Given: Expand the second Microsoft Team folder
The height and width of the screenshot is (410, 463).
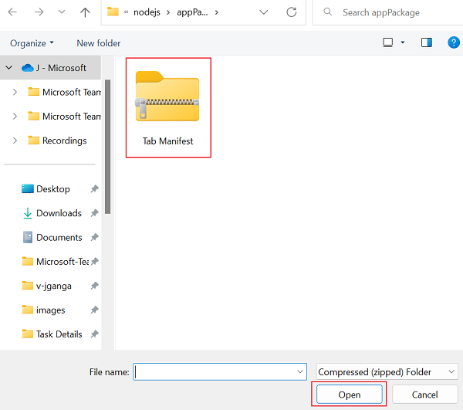Looking at the screenshot, I should (15, 117).
